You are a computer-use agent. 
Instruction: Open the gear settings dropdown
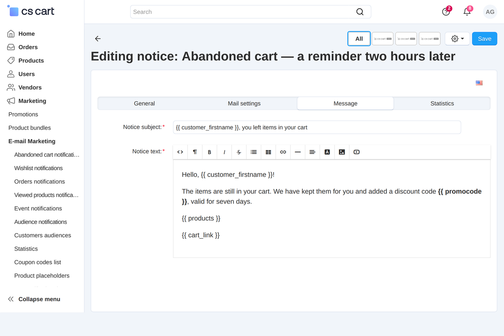click(x=457, y=39)
